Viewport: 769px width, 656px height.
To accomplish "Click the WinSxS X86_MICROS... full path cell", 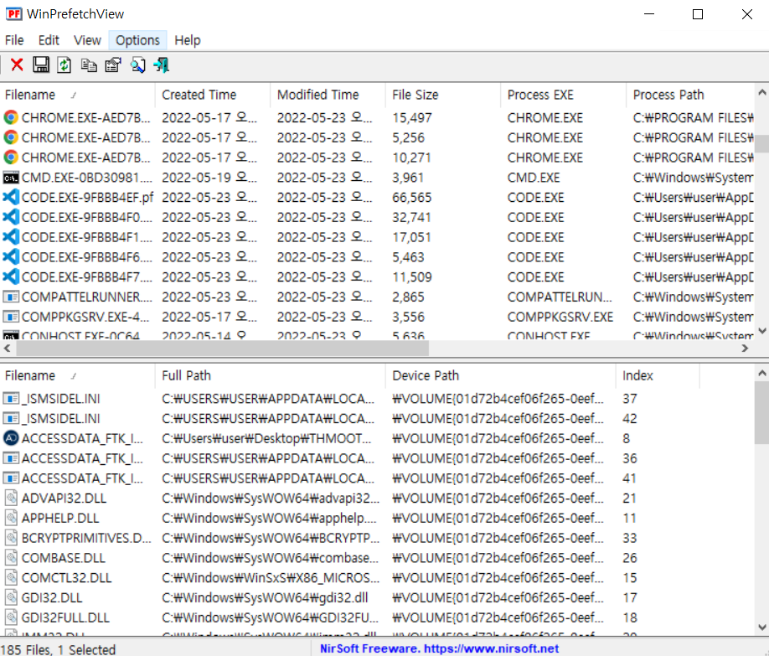I will [271, 577].
